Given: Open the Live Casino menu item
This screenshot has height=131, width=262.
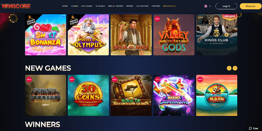Looking at the screenshot, I should (x=87, y=6).
